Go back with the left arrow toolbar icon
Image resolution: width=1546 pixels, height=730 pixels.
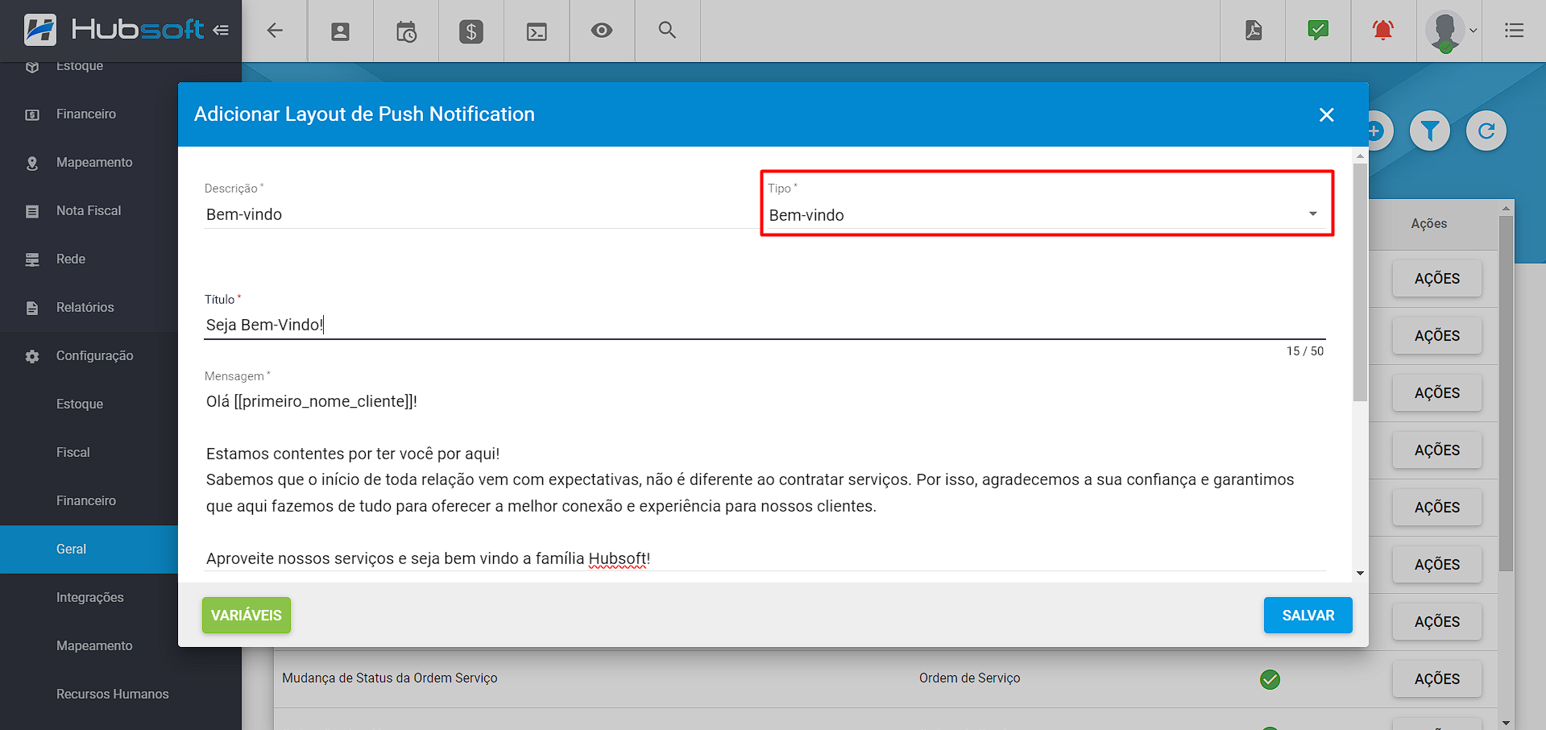[x=275, y=31]
